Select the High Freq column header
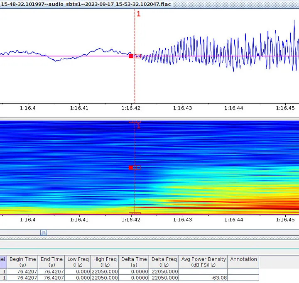Viewport: 299px width, 283px height. pyautogui.click(x=105, y=262)
